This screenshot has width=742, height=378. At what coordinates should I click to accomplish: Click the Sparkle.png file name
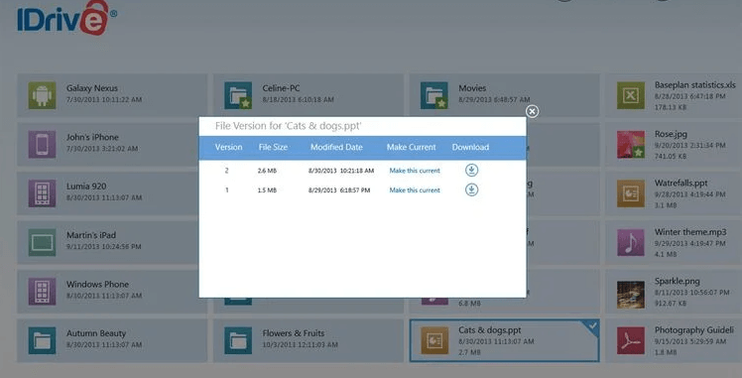click(678, 281)
